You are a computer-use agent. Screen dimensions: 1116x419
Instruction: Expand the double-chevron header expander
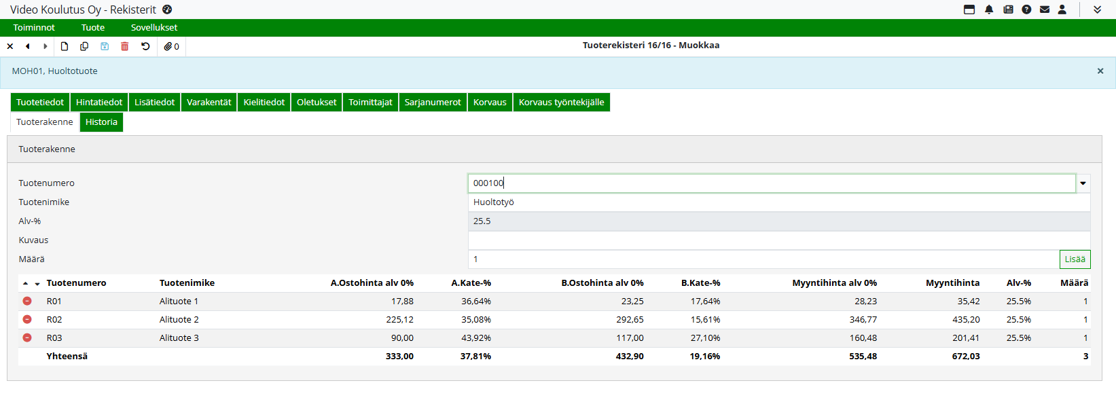pyautogui.click(x=1097, y=10)
